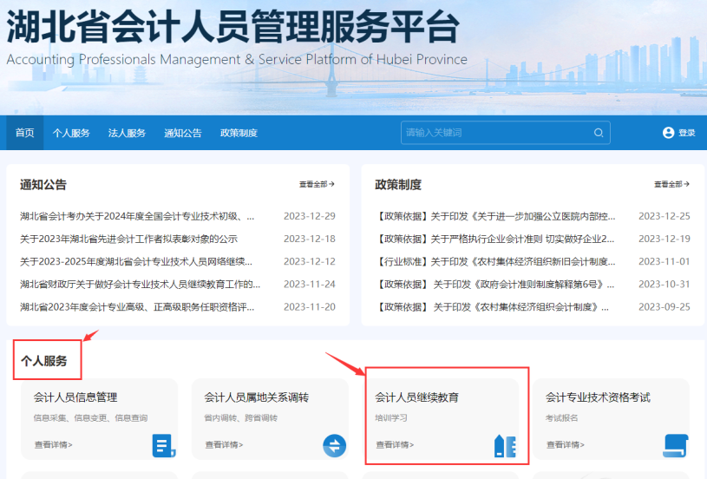This screenshot has width=707, height=479.
Task: Select 政策制度 in the navigation bar
Action: point(239,133)
